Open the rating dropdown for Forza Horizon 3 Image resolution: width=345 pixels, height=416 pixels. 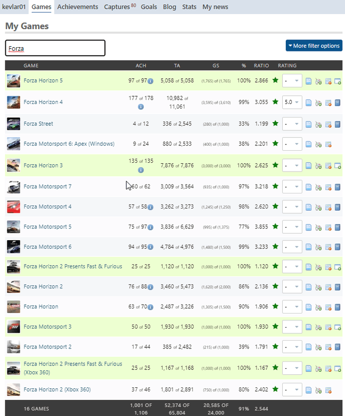tap(292, 165)
